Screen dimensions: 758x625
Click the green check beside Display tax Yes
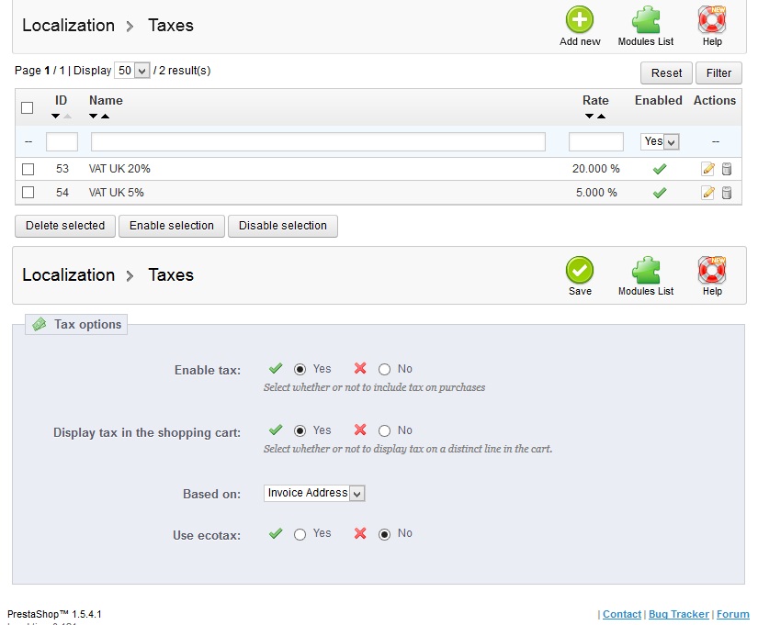tap(276, 430)
